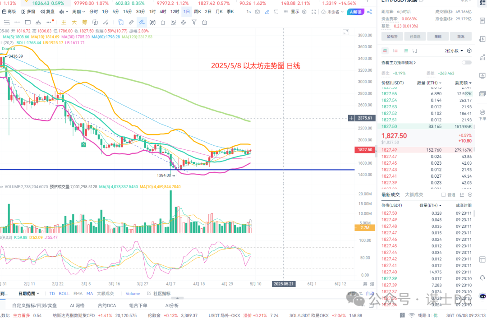Select 分时 time-sharing view
Viewport: 487px width, 319px height.
click(93, 11)
